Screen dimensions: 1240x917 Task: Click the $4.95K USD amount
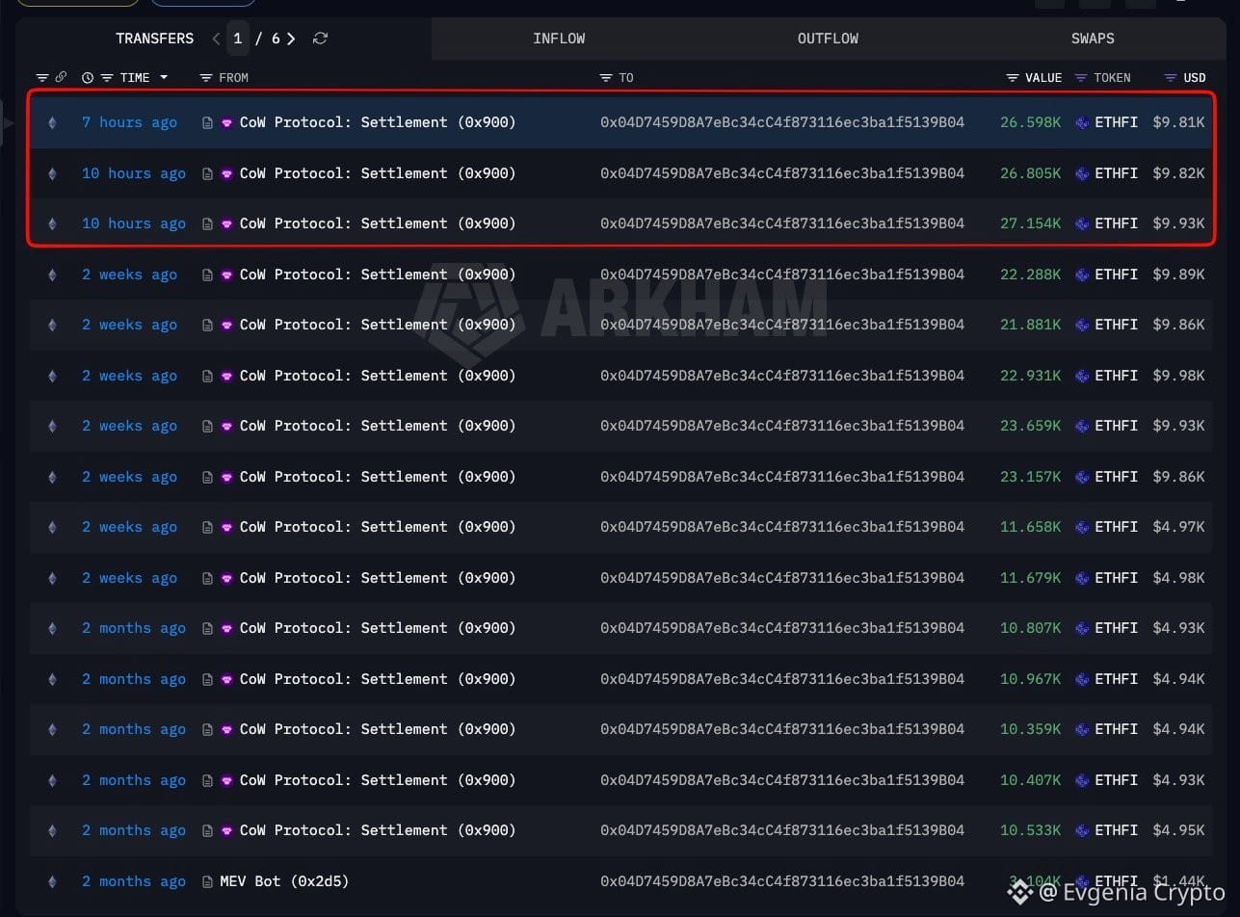pyautogui.click(x=1178, y=830)
